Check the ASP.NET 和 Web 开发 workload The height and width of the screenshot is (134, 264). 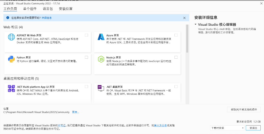(x=86, y=35)
